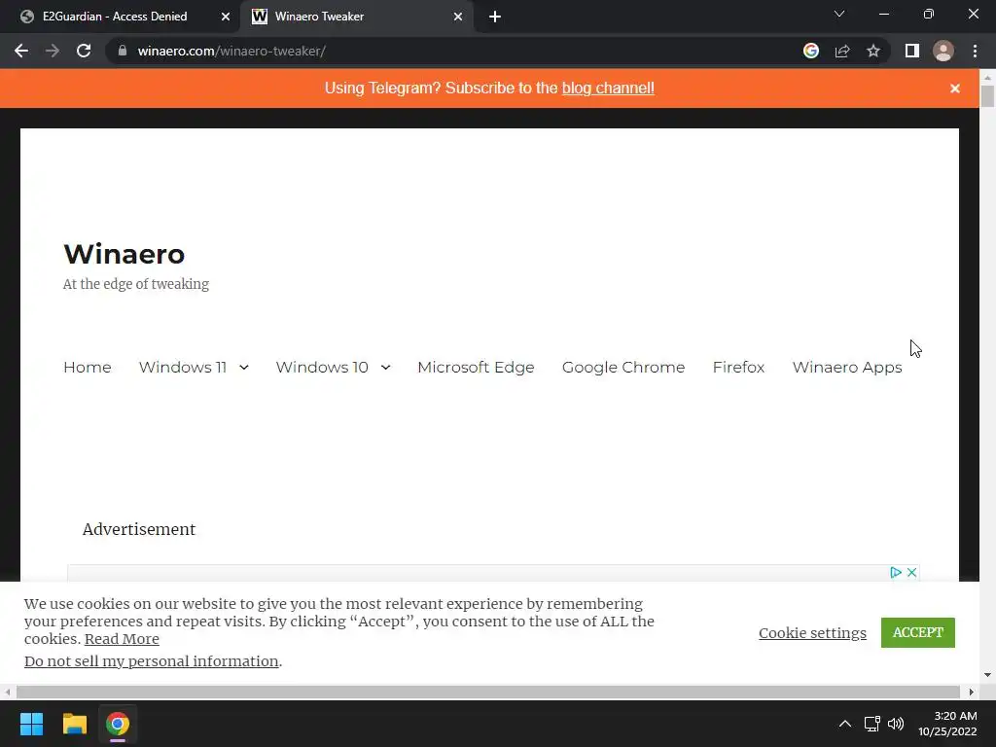Expand the Windows 11 submenu chevron

(x=244, y=367)
